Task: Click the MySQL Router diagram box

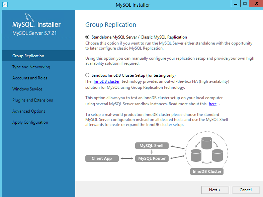Action: [152, 158]
